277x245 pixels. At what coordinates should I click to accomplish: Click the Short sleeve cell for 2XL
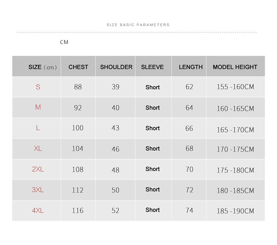click(153, 169)
